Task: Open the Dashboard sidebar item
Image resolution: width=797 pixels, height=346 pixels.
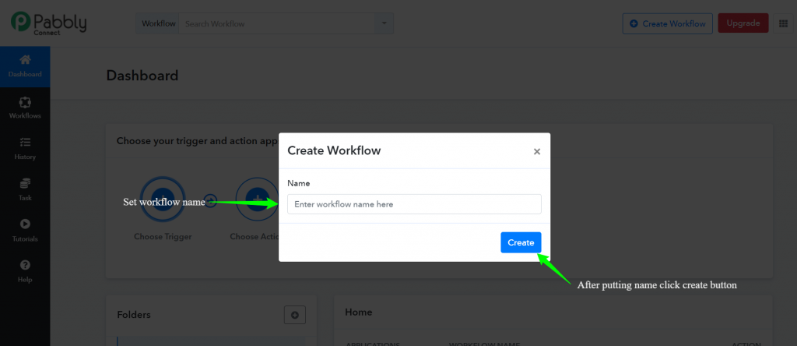Action: [25, 67]
